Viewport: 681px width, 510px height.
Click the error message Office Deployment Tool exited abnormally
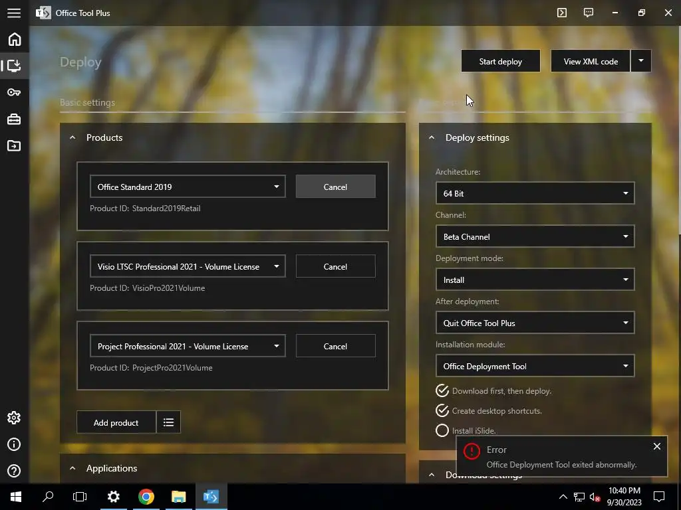(561, 464)
